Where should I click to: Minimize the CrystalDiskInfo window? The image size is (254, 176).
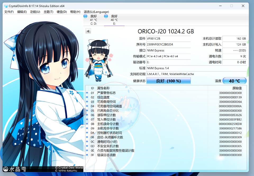[220, 6]
